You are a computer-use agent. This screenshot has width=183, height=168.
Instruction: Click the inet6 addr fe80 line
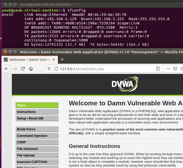82,23
